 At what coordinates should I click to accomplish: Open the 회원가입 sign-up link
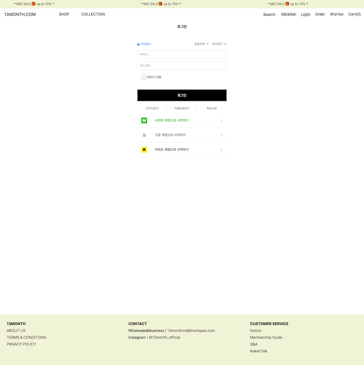pyautogui.click(x=211, y=108)
